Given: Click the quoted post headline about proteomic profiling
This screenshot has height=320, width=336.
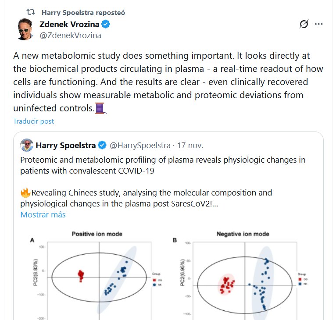Looking at the screenshot, I should [162, 165].
